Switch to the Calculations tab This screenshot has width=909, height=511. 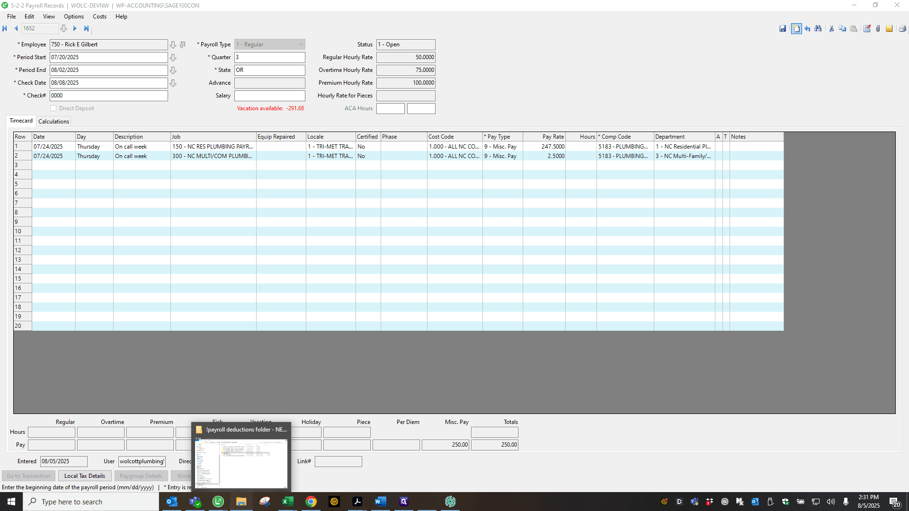(53, 122)
